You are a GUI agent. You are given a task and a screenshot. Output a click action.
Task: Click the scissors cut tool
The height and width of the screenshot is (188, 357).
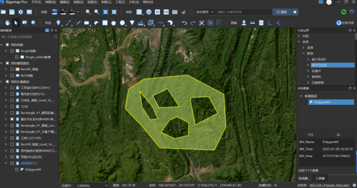click(201, 23)
